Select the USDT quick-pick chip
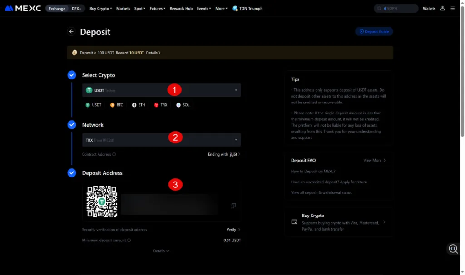 pyautogui.click(x=94, y=105)
